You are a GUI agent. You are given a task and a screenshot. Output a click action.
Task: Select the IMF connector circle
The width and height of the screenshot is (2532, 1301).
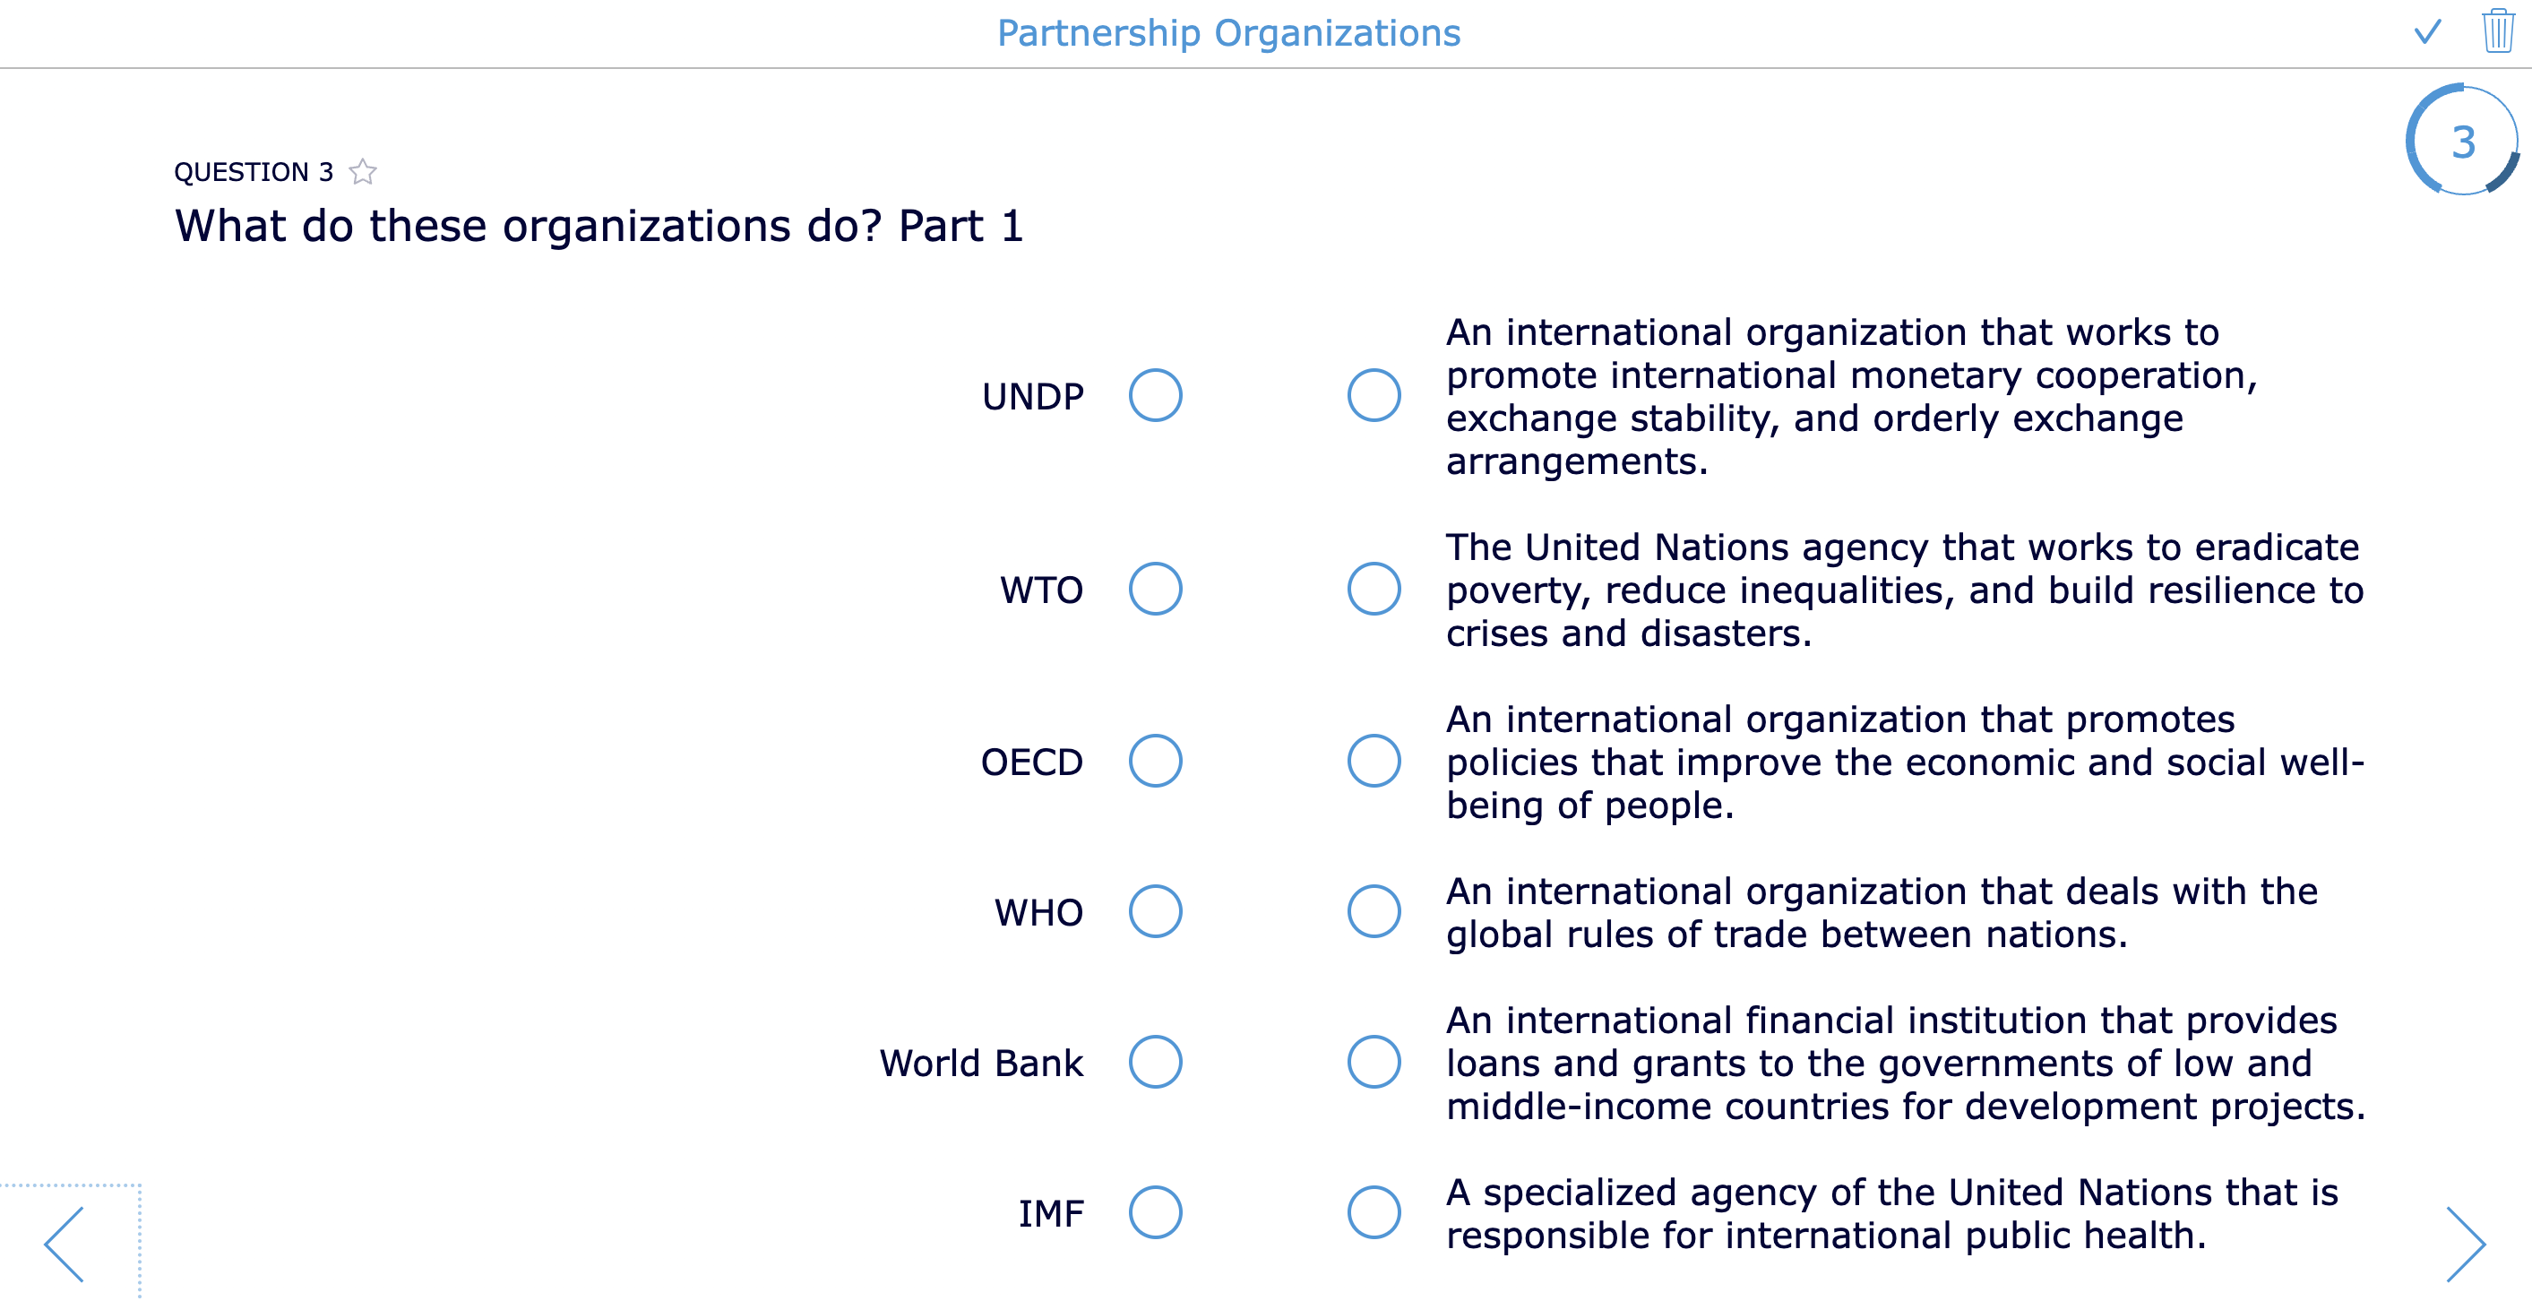1158,1213
